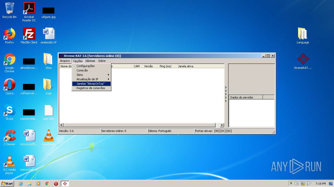Select zealandid.rtf document icon

[49, 36]
